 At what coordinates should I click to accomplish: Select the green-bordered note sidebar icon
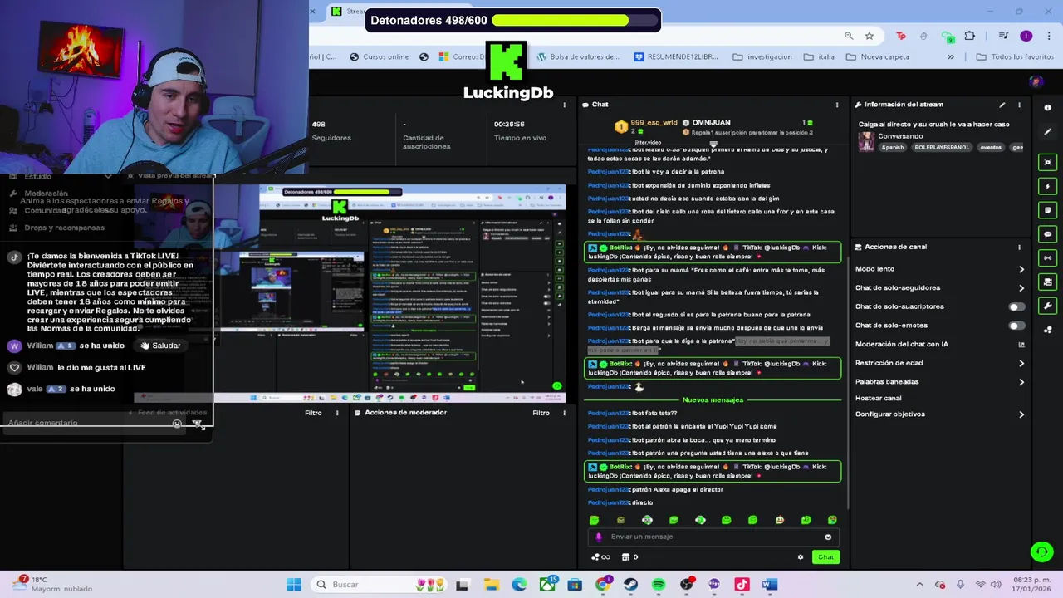click(x=1048, y=210)
